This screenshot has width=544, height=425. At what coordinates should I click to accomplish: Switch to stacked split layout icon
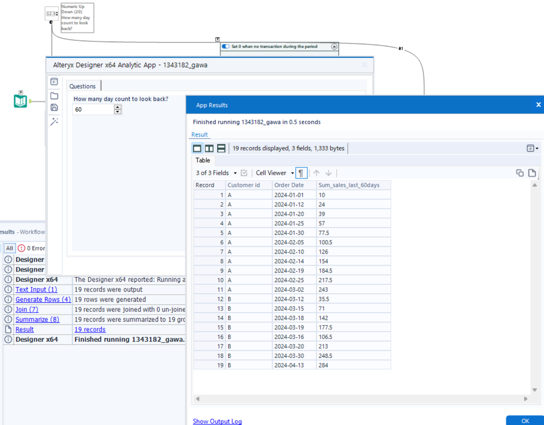221,149
